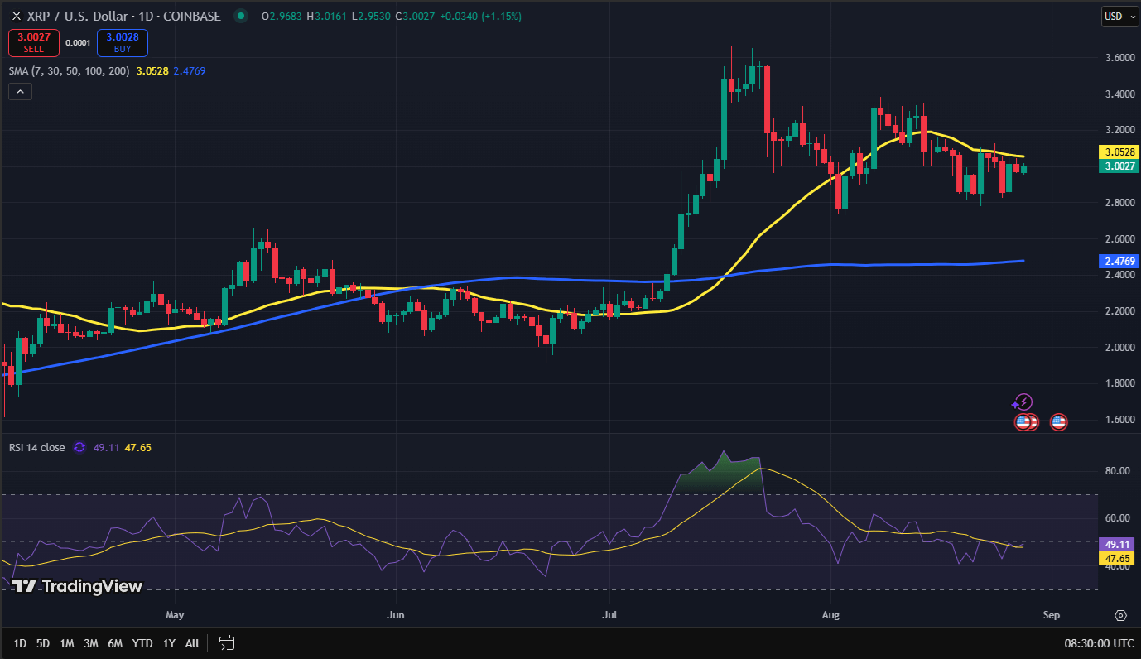
Task: Open chart settings hexagon icon
Action: pyautogui.click(x=1120, y=615)
